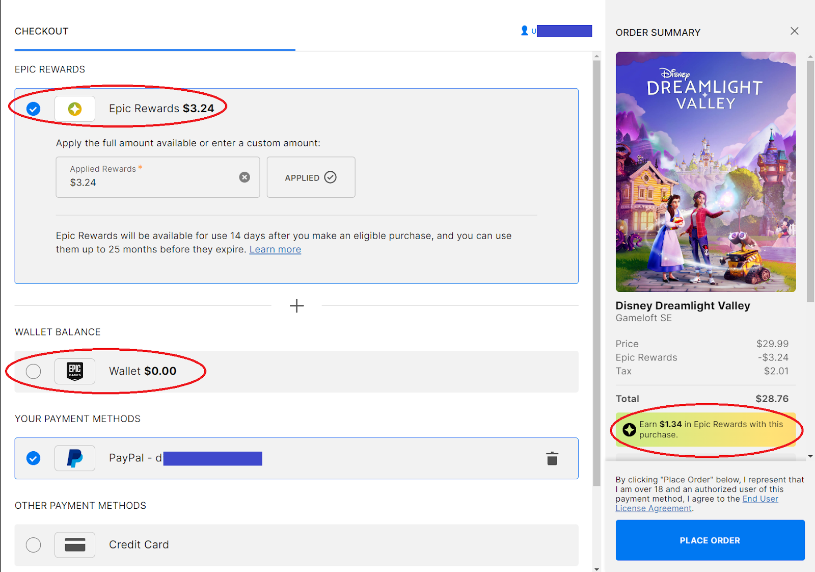
Task: Select the Credit Card radio button
Action: (34, 544)
